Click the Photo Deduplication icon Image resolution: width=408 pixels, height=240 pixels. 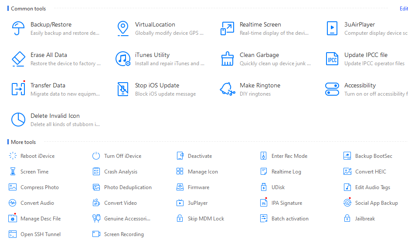point(96,187)
